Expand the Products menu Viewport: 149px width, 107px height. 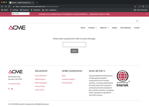(93, 28)
